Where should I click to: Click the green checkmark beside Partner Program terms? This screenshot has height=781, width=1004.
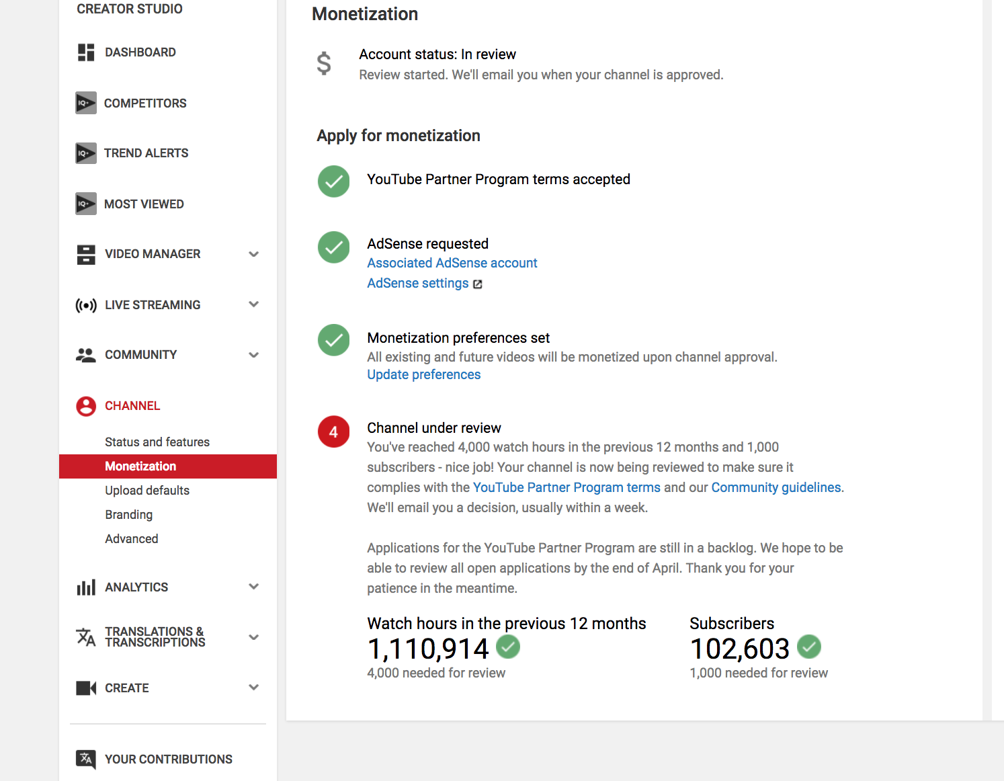334,181
